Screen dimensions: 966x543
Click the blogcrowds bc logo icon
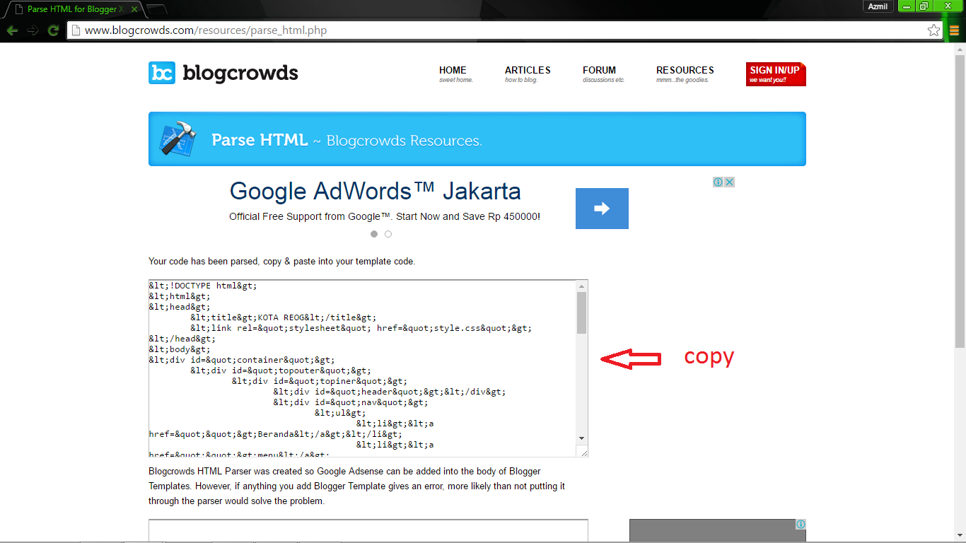[161, 73]
